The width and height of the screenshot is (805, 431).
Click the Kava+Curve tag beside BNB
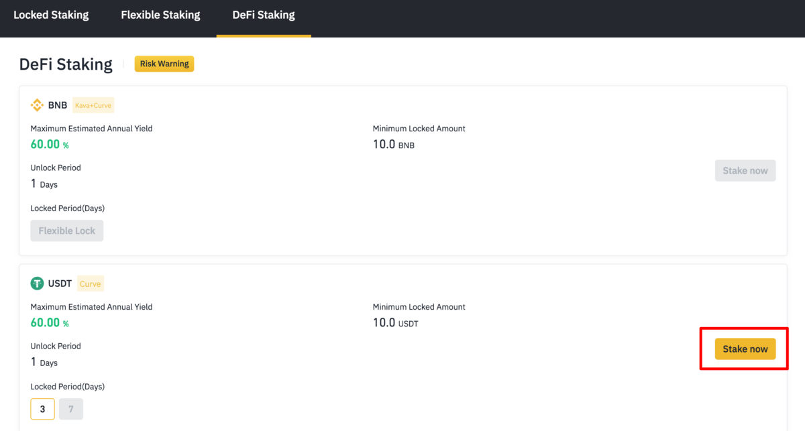(93, 105)
